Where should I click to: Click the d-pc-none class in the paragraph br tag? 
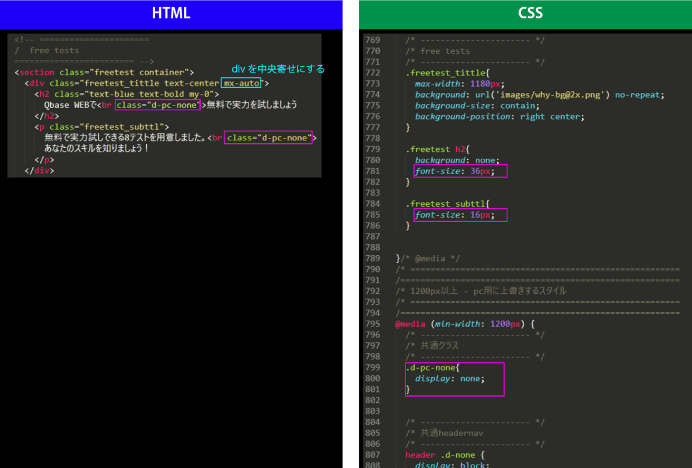pyautogui.click(x=269, y=138)
